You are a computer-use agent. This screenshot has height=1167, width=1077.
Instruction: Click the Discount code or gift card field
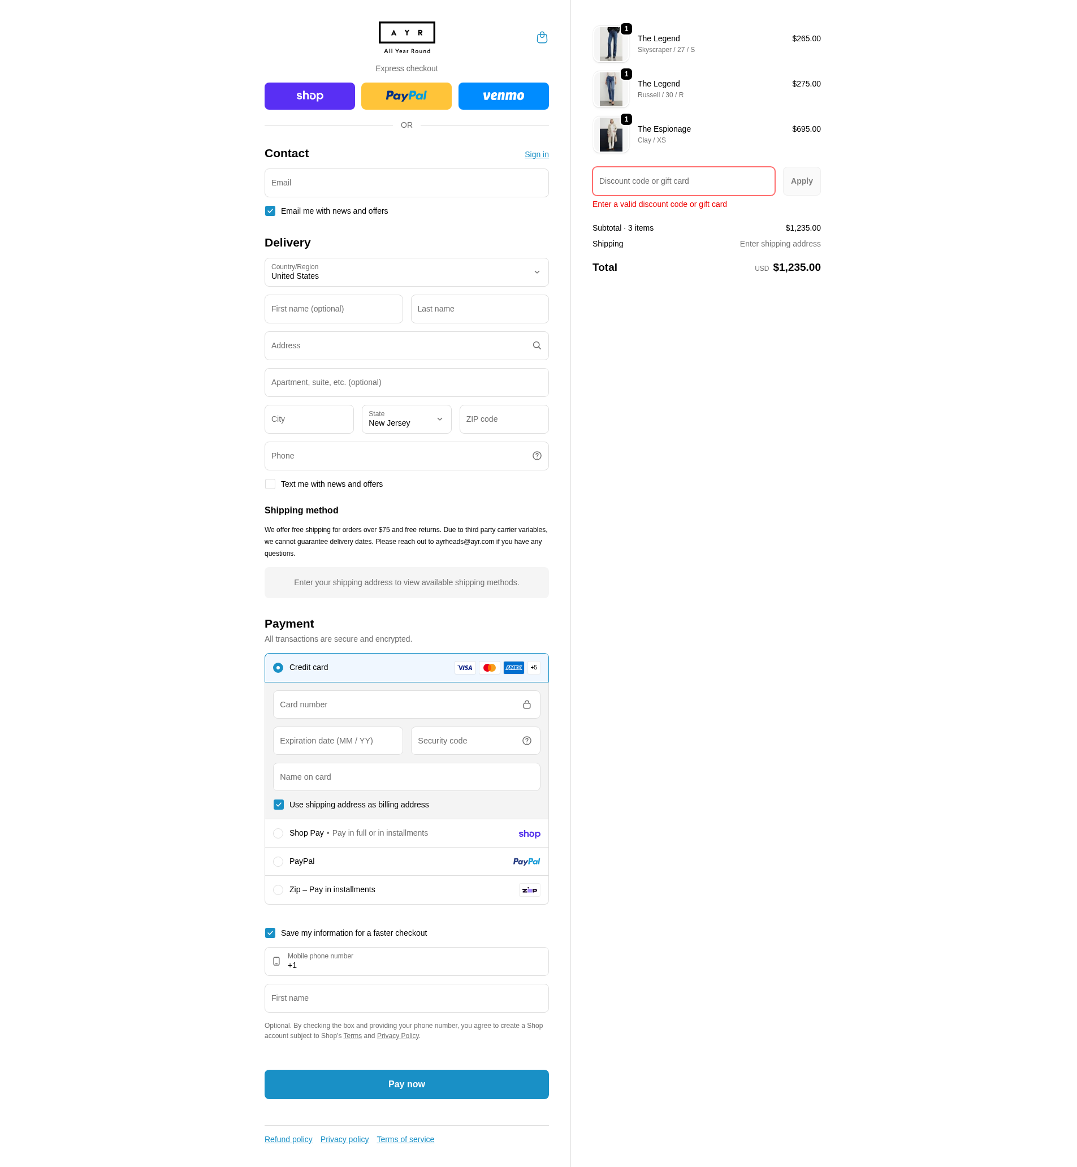pyautogui.click(x=683, y=181)
